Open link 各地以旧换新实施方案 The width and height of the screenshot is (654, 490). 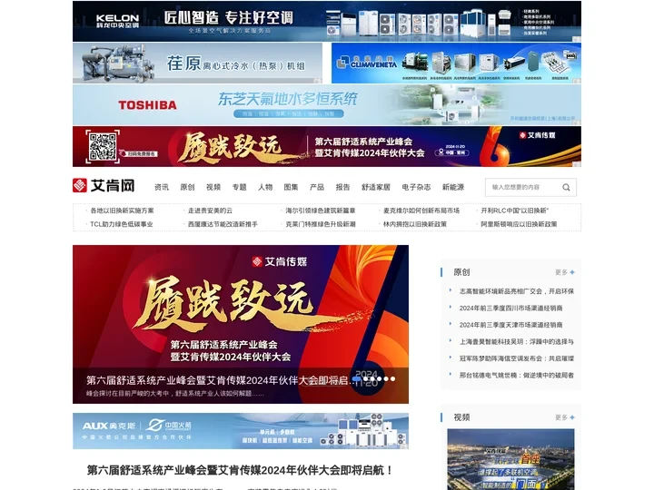123,211
